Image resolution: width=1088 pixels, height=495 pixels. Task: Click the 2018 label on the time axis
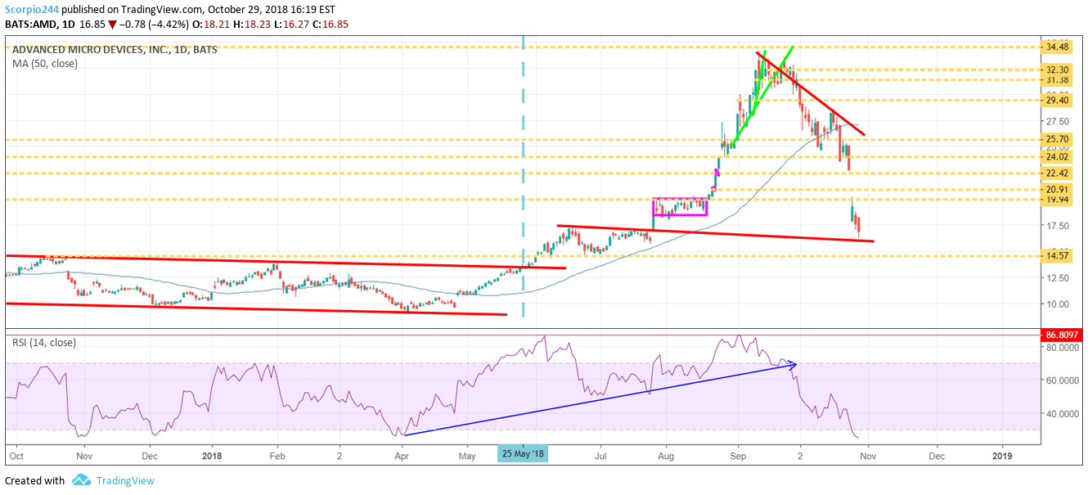211,456
